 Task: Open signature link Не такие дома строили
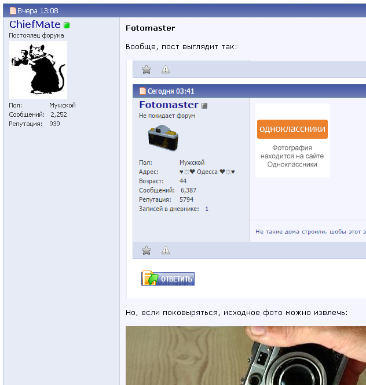pos(310,232)
